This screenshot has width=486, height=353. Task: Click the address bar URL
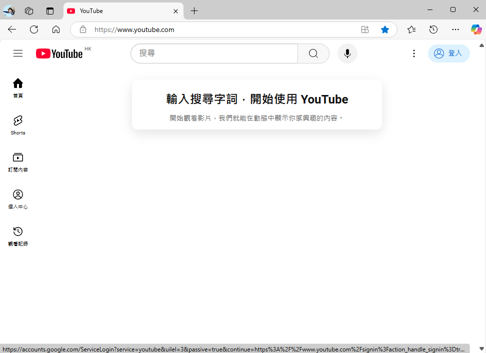[134, 29]
